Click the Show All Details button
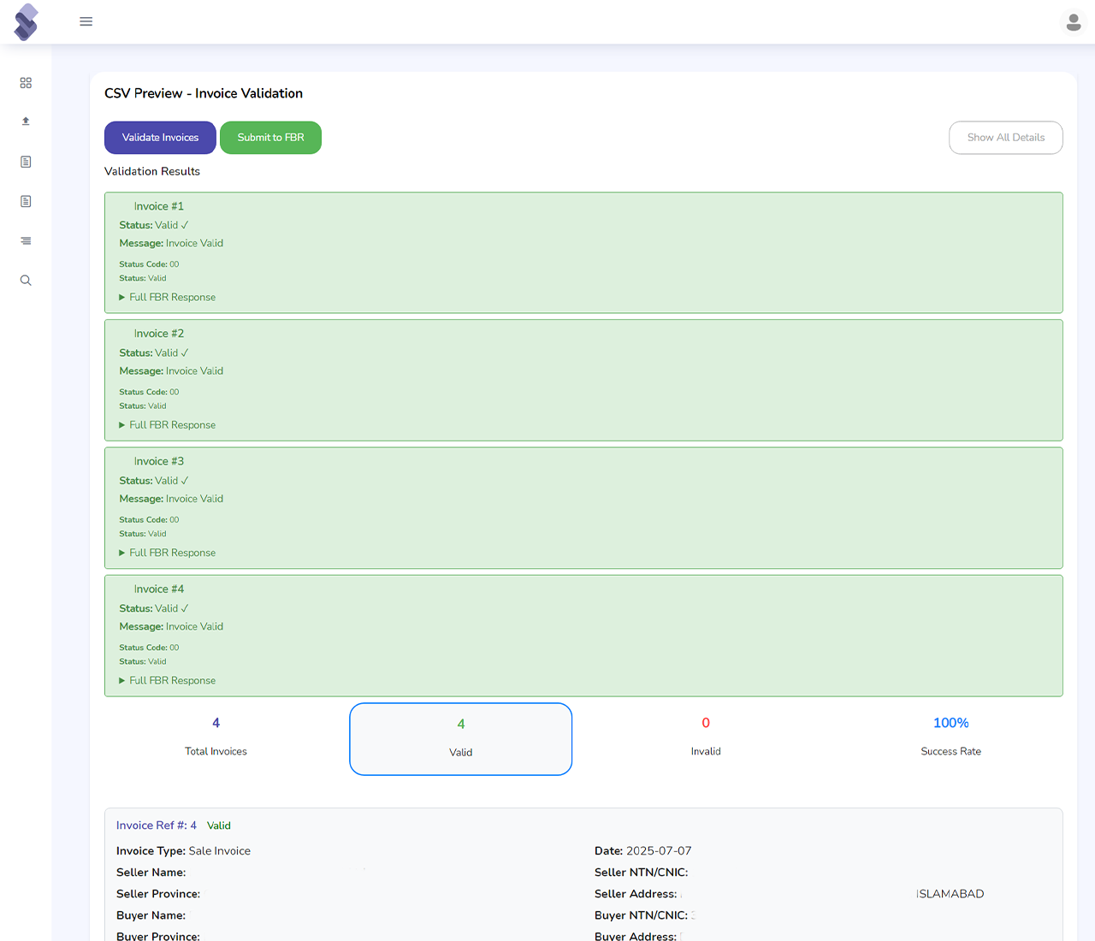Image resolution: width=1095 pixels, height=941 pixels. [x=1005, y=138]
